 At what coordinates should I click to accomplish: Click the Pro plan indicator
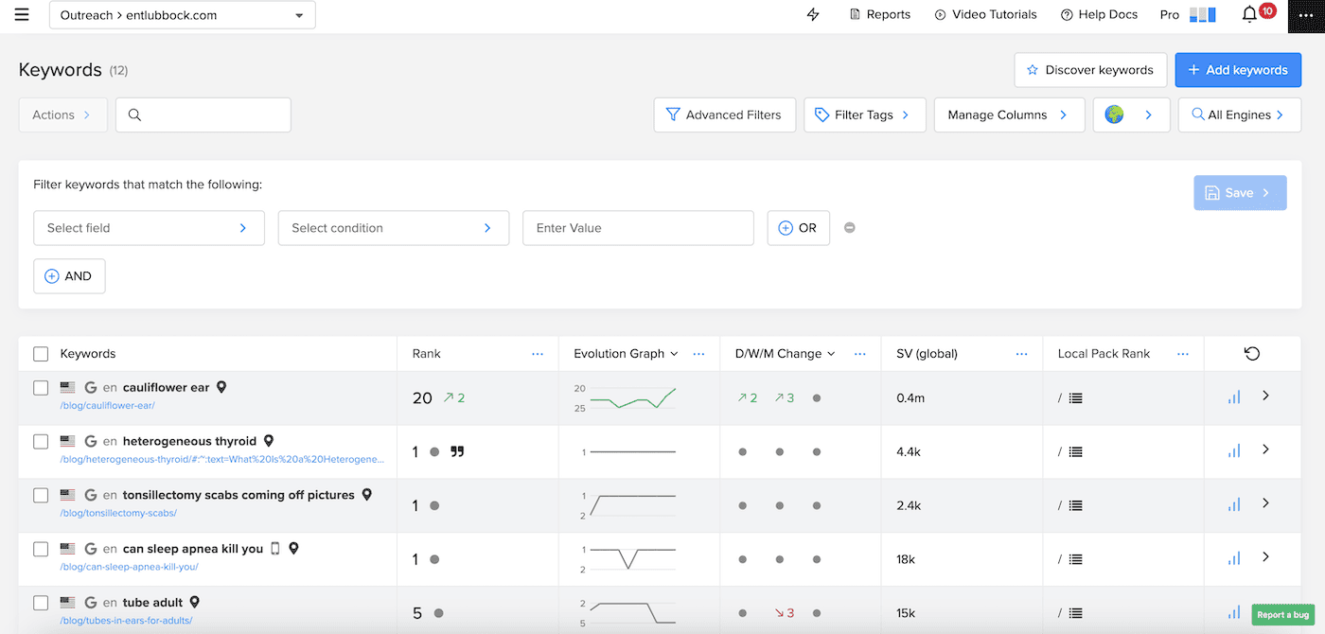(x=1188, y=15)
